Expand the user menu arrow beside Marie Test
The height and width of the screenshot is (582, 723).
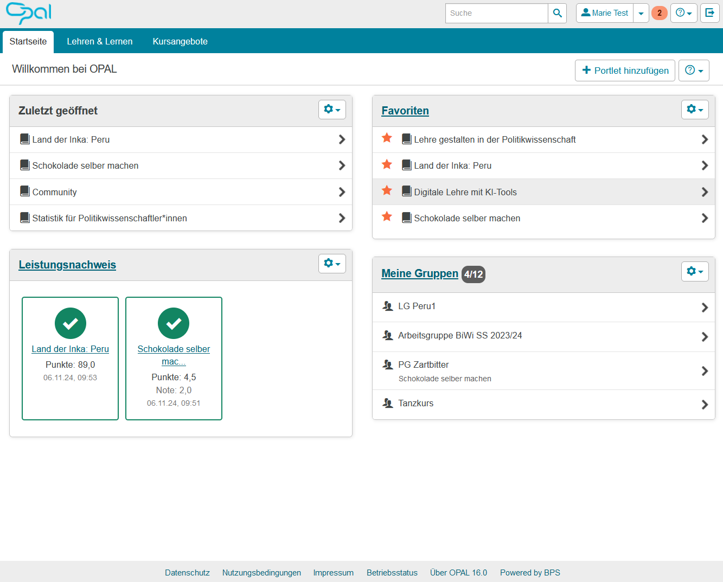641,14
